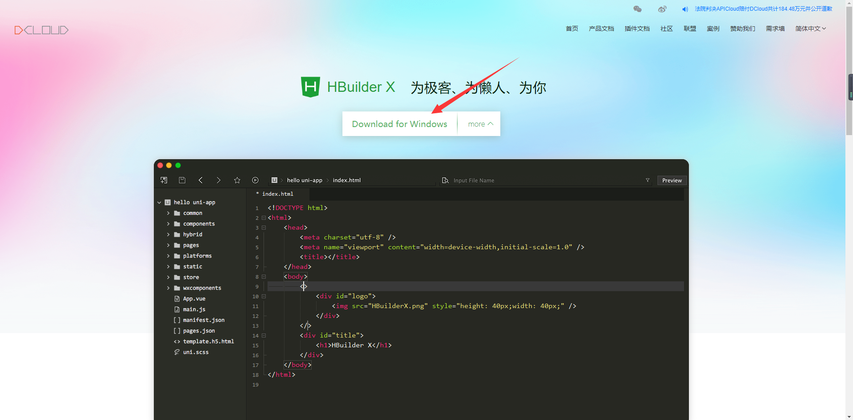Fold the body tag on line 8
853x420 pixels.
click(x=264, y=276)
